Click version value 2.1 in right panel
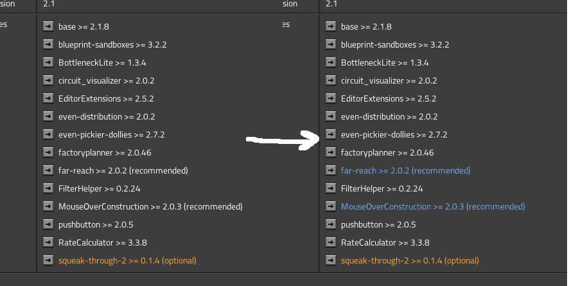The width and height of the screenshot is (569, 286). point(331,4)
